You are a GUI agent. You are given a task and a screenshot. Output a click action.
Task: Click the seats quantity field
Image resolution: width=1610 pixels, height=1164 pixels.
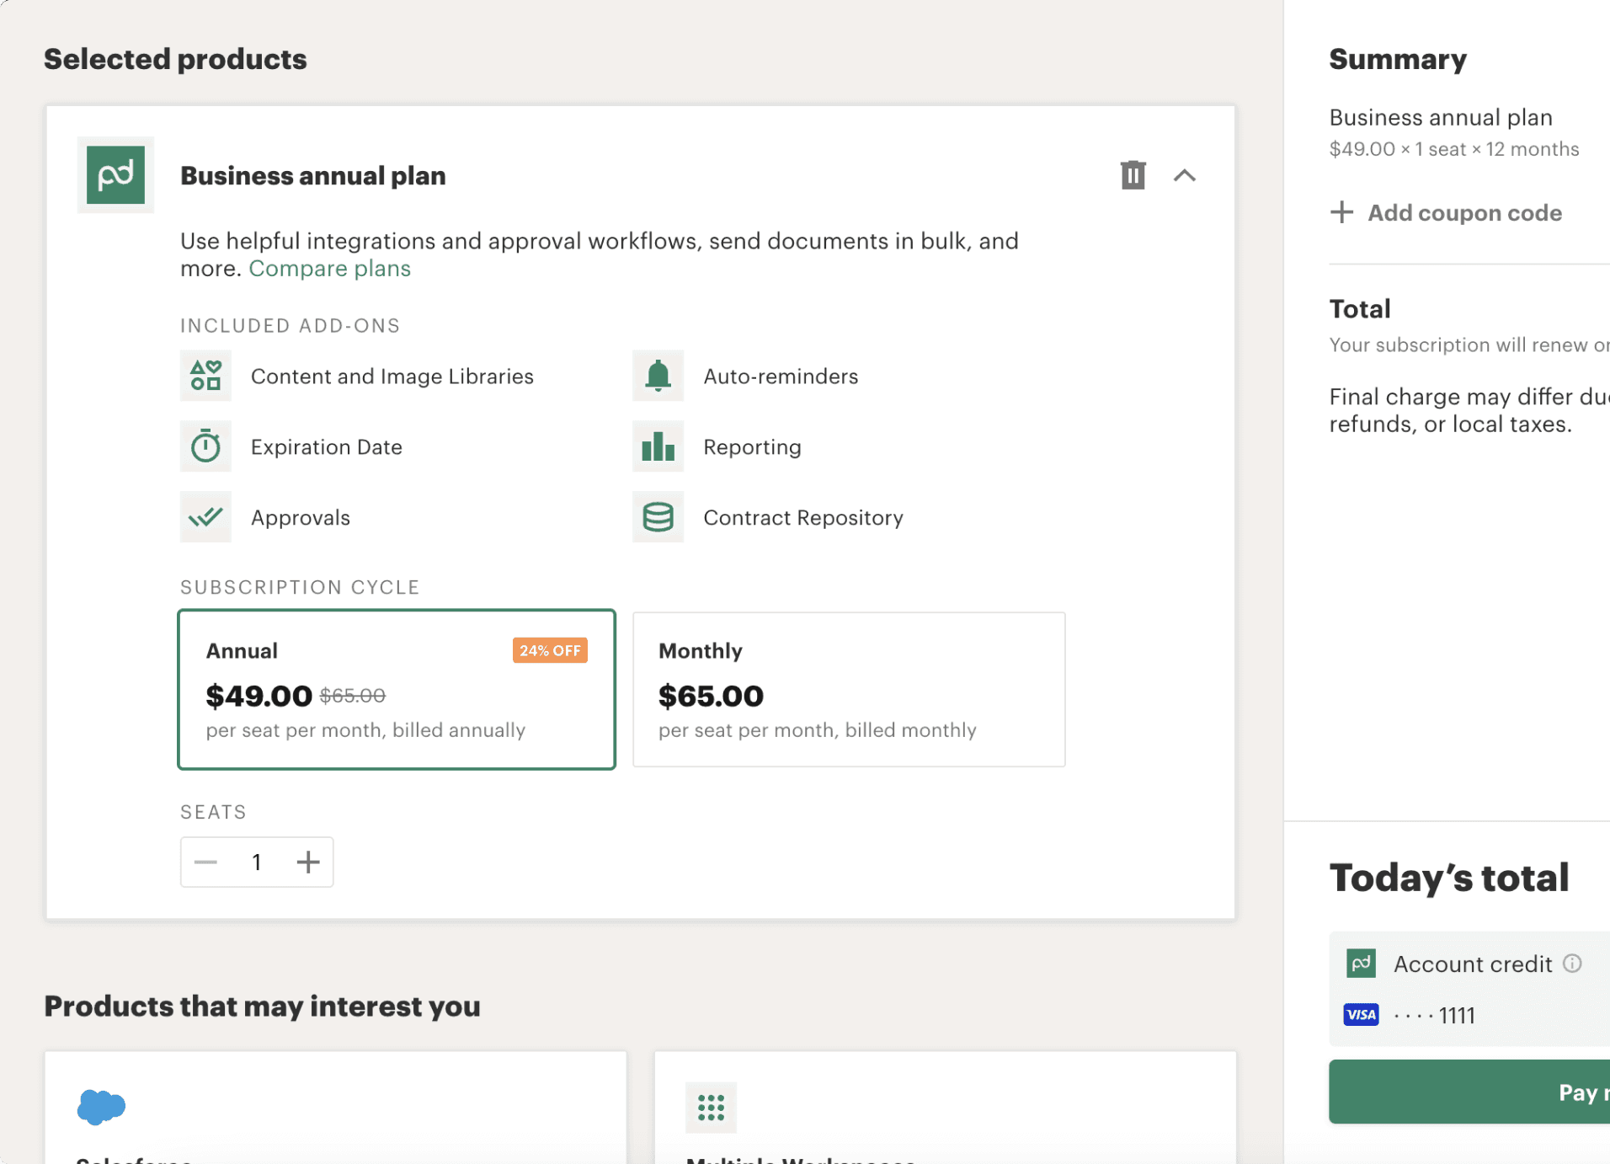point(256,862)
